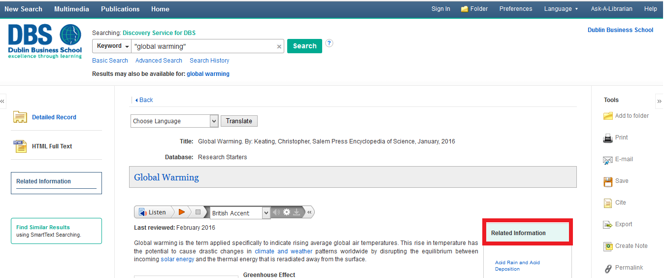Click the Related Information box heading
This screenshot has height=278, width=667.
coord(518,233)
